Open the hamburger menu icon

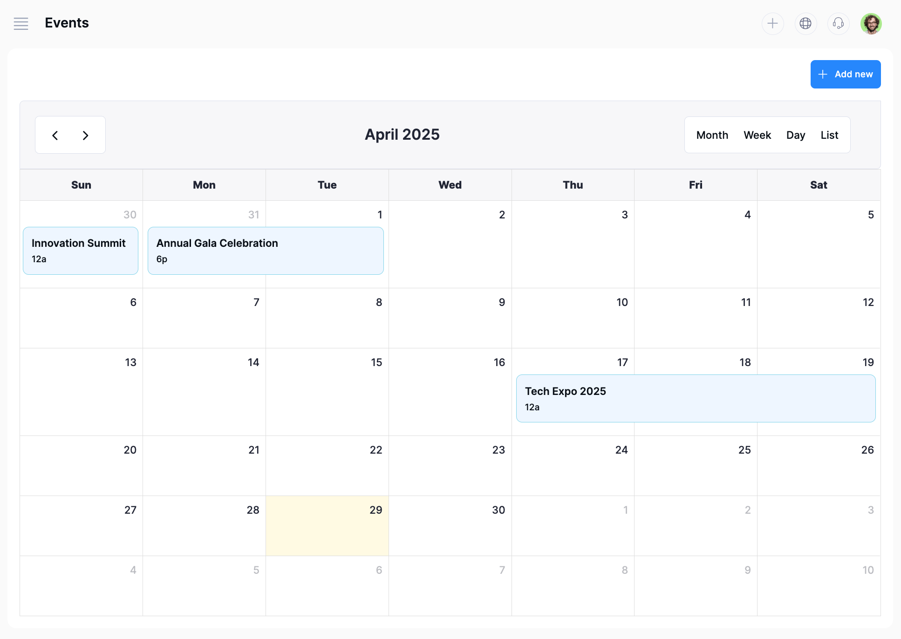[x=21, y=23]
